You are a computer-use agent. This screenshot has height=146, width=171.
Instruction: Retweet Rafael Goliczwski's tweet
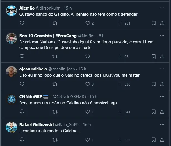[55, 140]
